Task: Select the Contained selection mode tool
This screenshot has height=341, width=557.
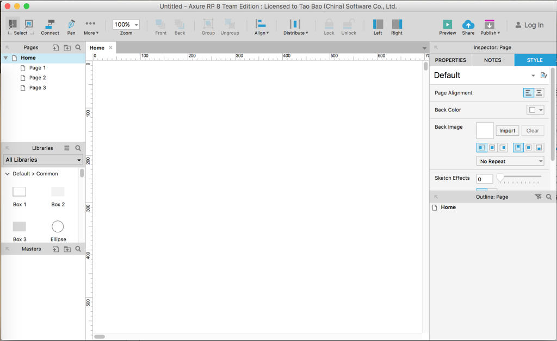Action: (x=28, y=24)
